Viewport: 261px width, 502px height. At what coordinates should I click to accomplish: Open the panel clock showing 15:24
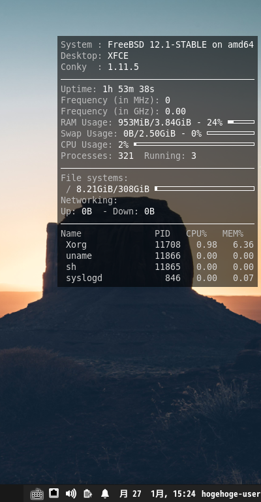click(x=157, y=494)
